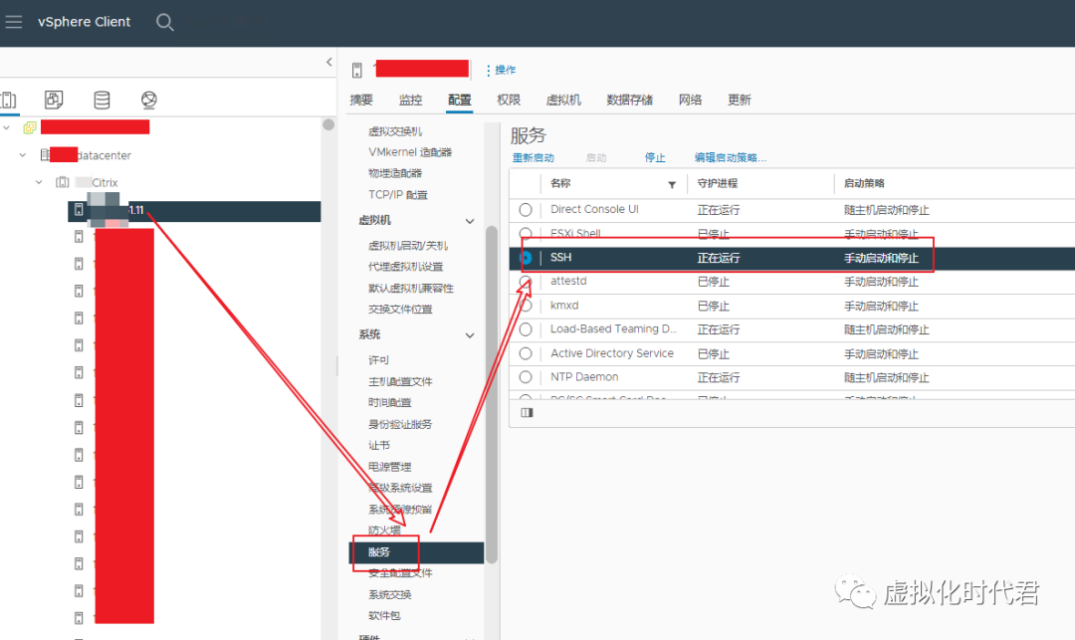Viewport: 1075px width, 640px height.
Task: Open the 摘要 tab
Action: 361,101
